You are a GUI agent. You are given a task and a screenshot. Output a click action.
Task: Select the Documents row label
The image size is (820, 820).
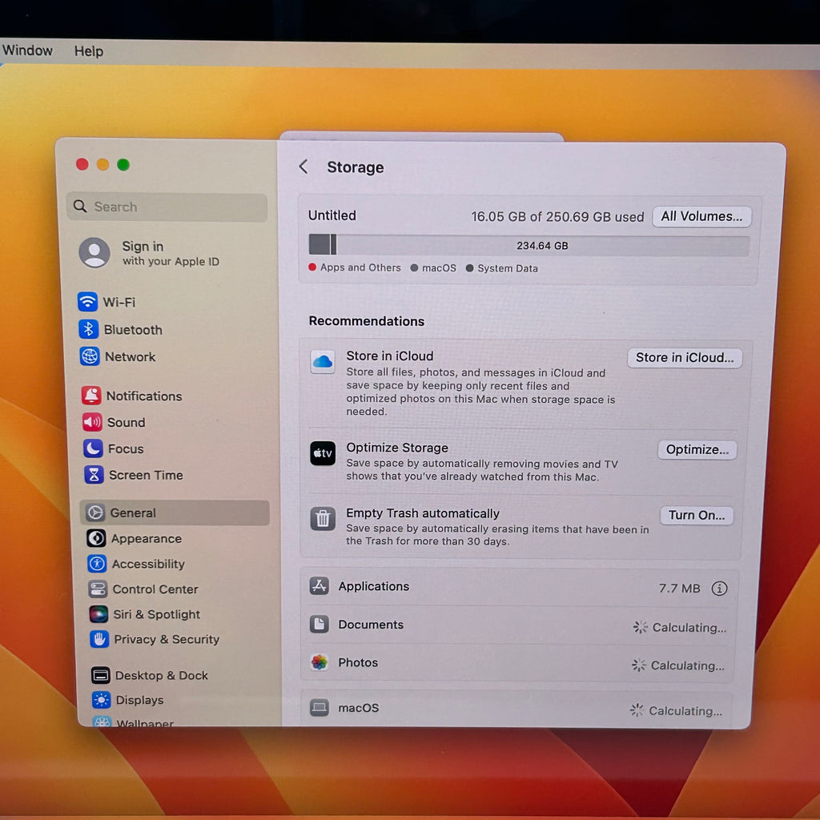coord(371,625)
